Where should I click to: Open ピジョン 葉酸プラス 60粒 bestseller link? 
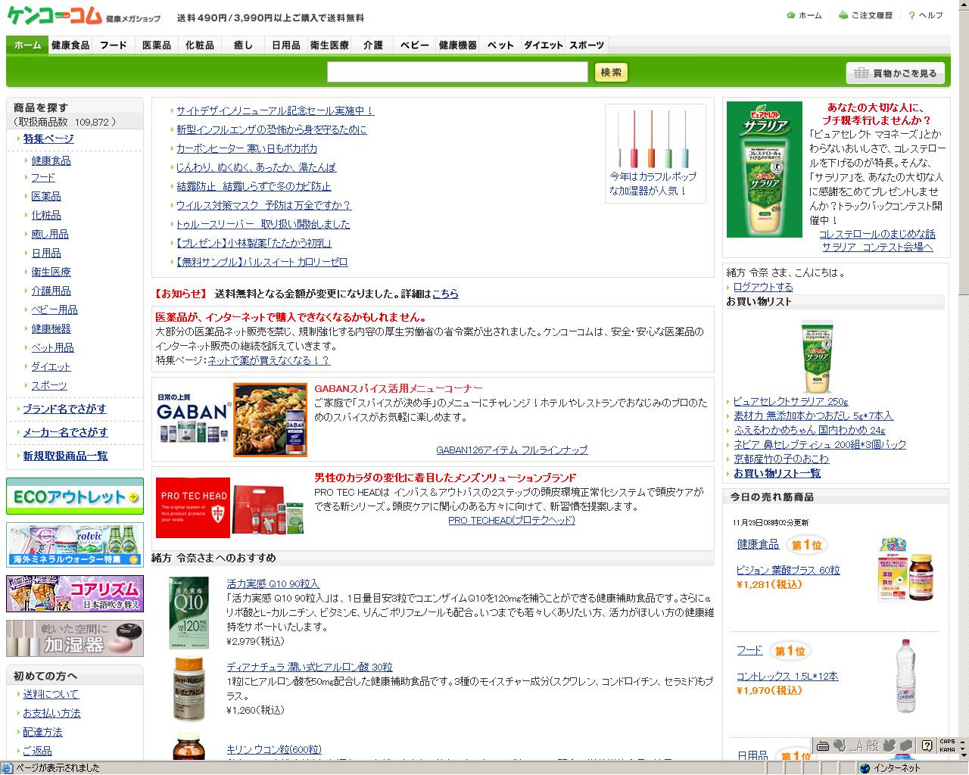[x=788, y=570]
